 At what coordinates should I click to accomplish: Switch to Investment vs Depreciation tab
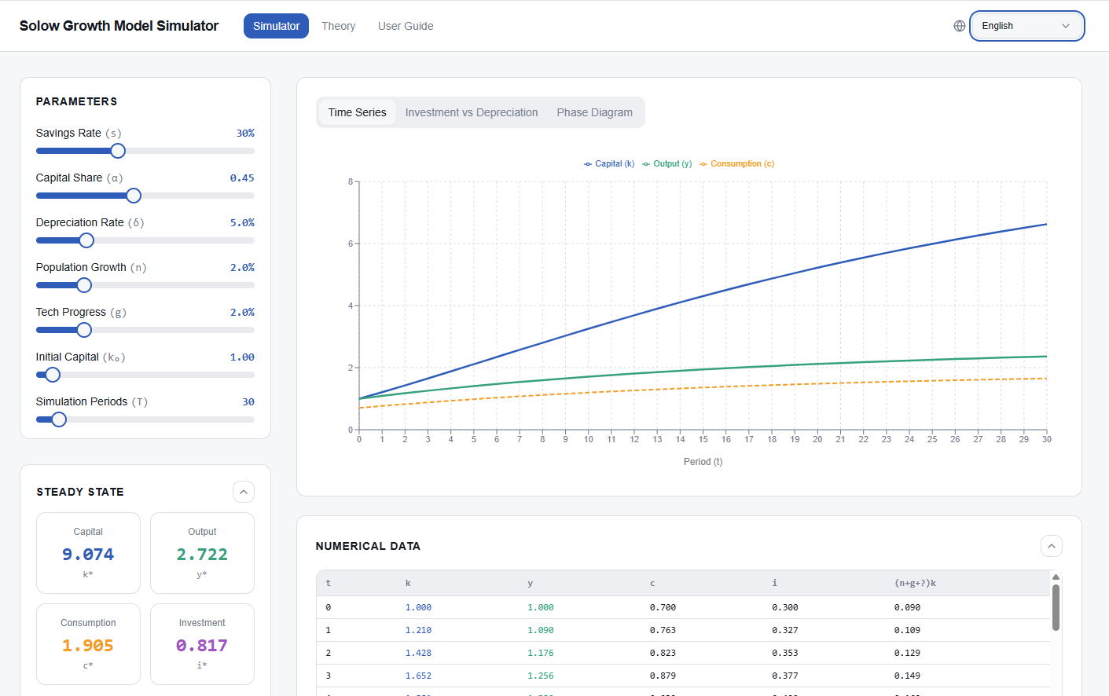coord(471,112)
